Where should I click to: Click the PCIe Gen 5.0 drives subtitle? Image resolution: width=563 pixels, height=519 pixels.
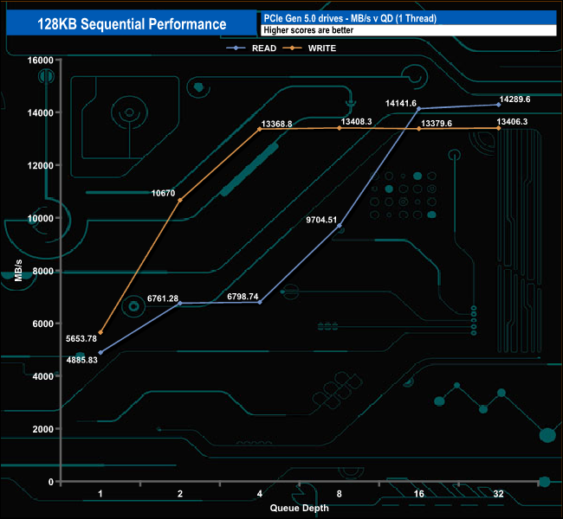pos(350,18)
